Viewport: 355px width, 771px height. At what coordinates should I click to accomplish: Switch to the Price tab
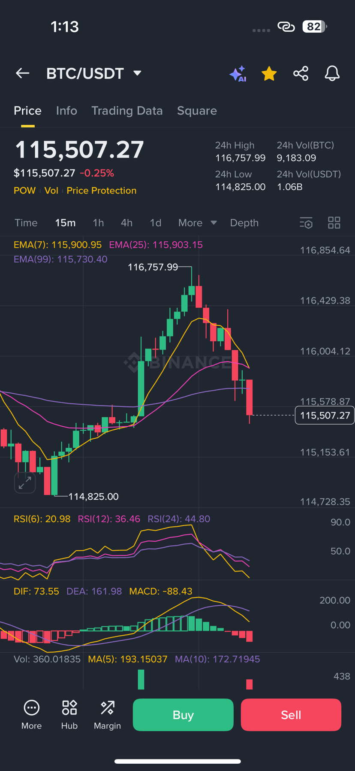click(27, 111)
